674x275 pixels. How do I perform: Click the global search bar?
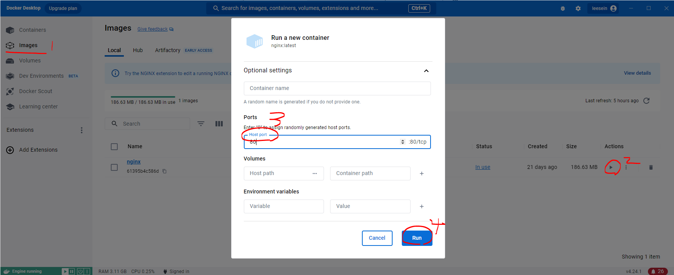coord(321,8)
